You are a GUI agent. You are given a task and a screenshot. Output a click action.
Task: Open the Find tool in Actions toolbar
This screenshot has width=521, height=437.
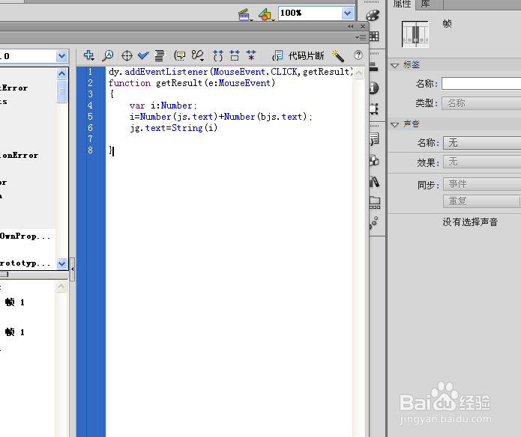click(x=108, y=55)
